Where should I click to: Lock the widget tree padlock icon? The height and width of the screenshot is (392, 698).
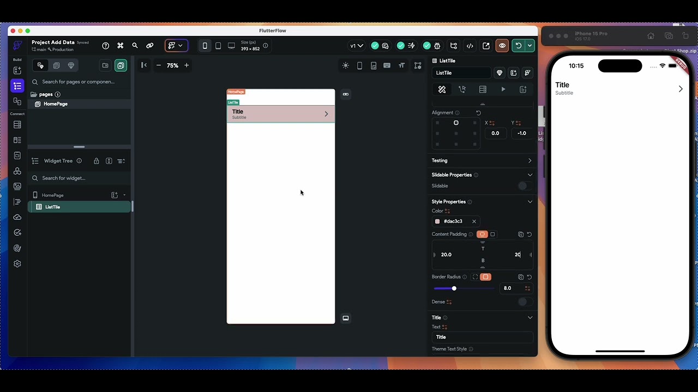pyautogui.click(x=97, y=161)
